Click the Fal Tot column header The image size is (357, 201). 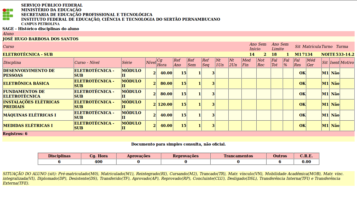277,63
